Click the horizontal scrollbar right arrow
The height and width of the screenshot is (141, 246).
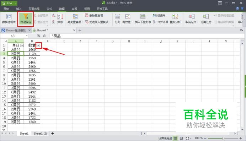pos(235,134)
